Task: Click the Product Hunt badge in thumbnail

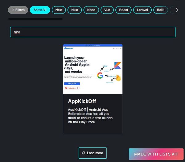Action: click(72, 88)
